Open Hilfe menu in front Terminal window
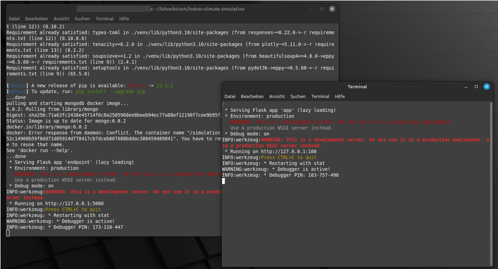Image resolution: width=498 pixels, height=269 pixels. pos(340,97)
